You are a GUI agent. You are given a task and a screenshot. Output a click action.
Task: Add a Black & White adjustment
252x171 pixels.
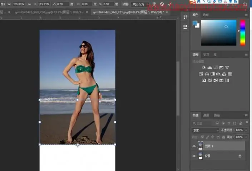pyautogui.click(x=213, y=74)
